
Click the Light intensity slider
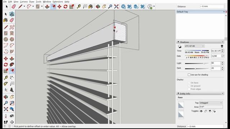[x=197, y=63]
